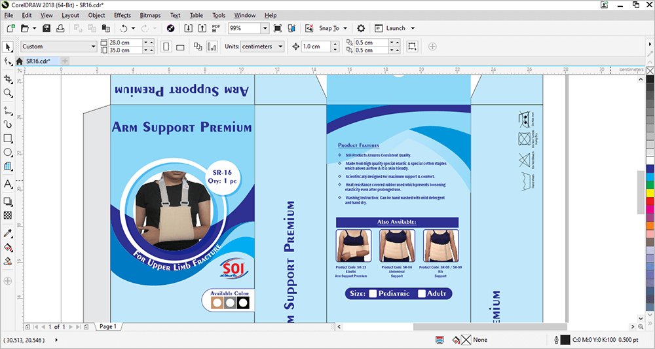The width and height of the screenshot is (655, 349).
Task: Click the Full-screen preview icon
Action: (x=277, y=28)
